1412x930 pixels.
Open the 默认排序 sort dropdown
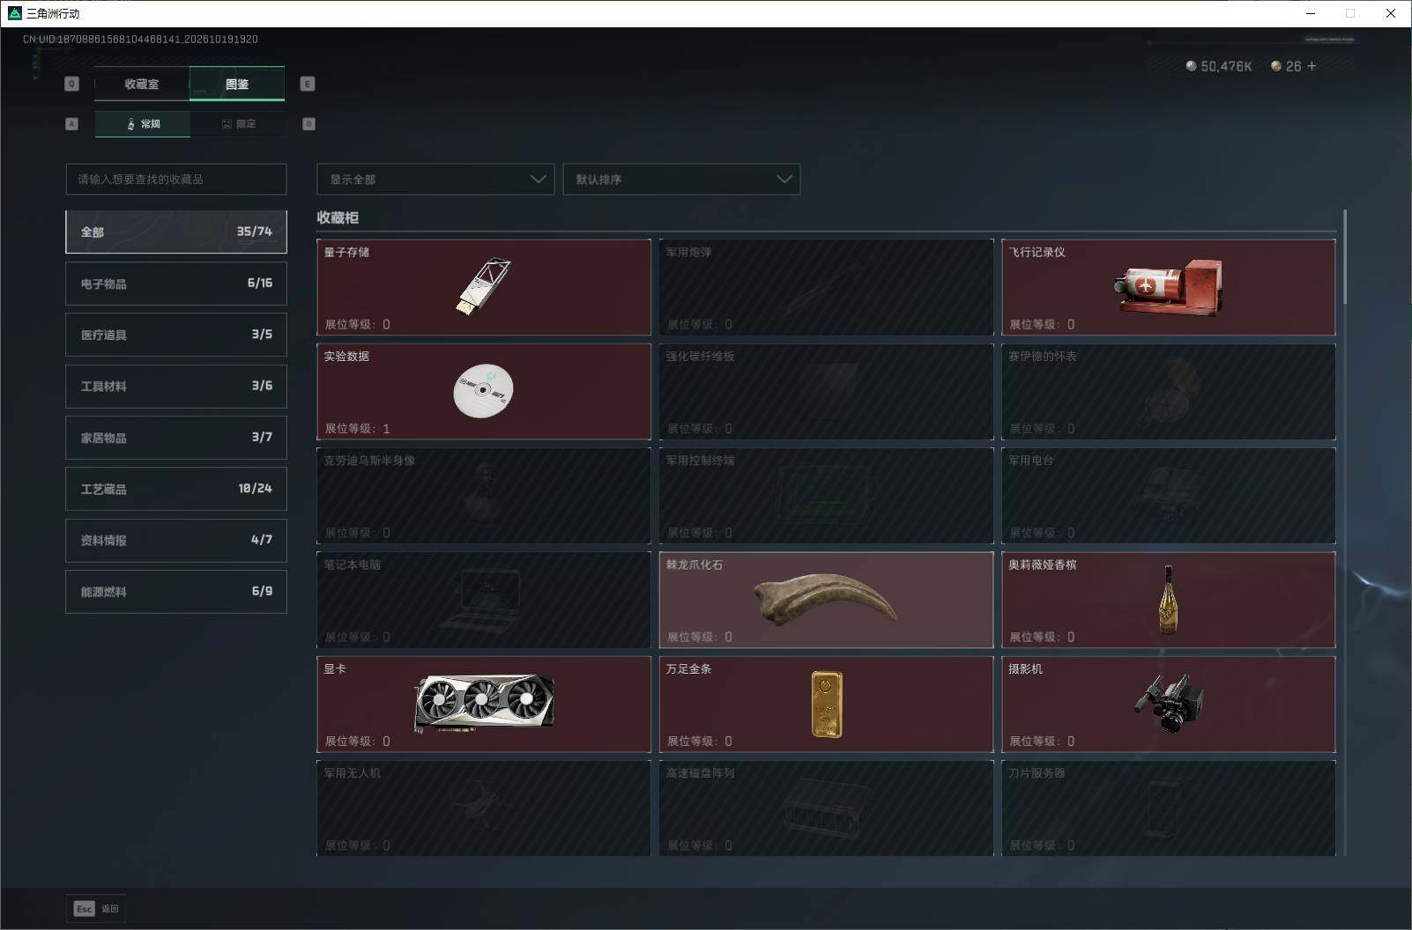681,179
